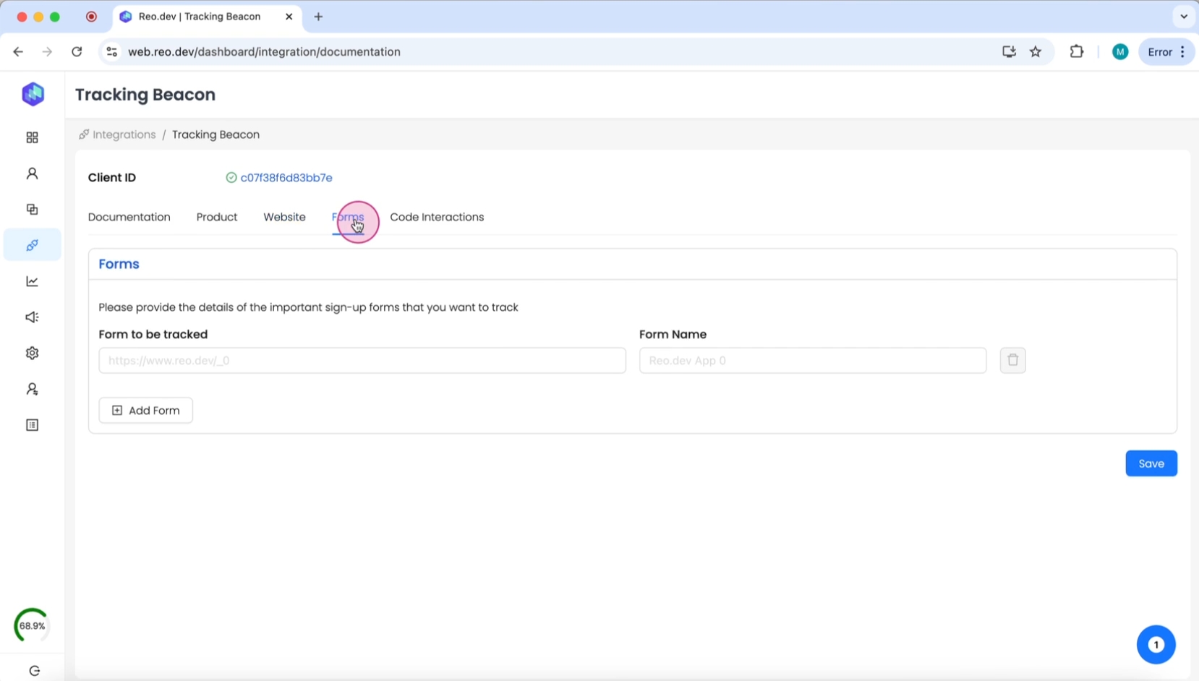The image size is (1199, 681).
Task: Open the dashboard grid icon in sidebar
Action: (33, 137)
